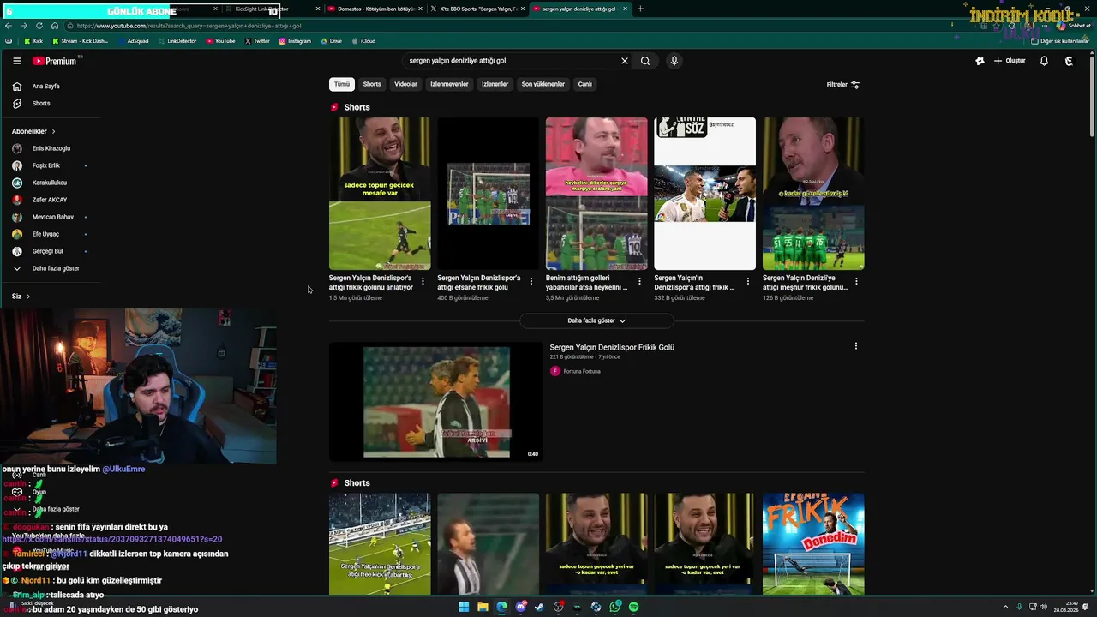Select the Videolar filter chip

point(406,84)
